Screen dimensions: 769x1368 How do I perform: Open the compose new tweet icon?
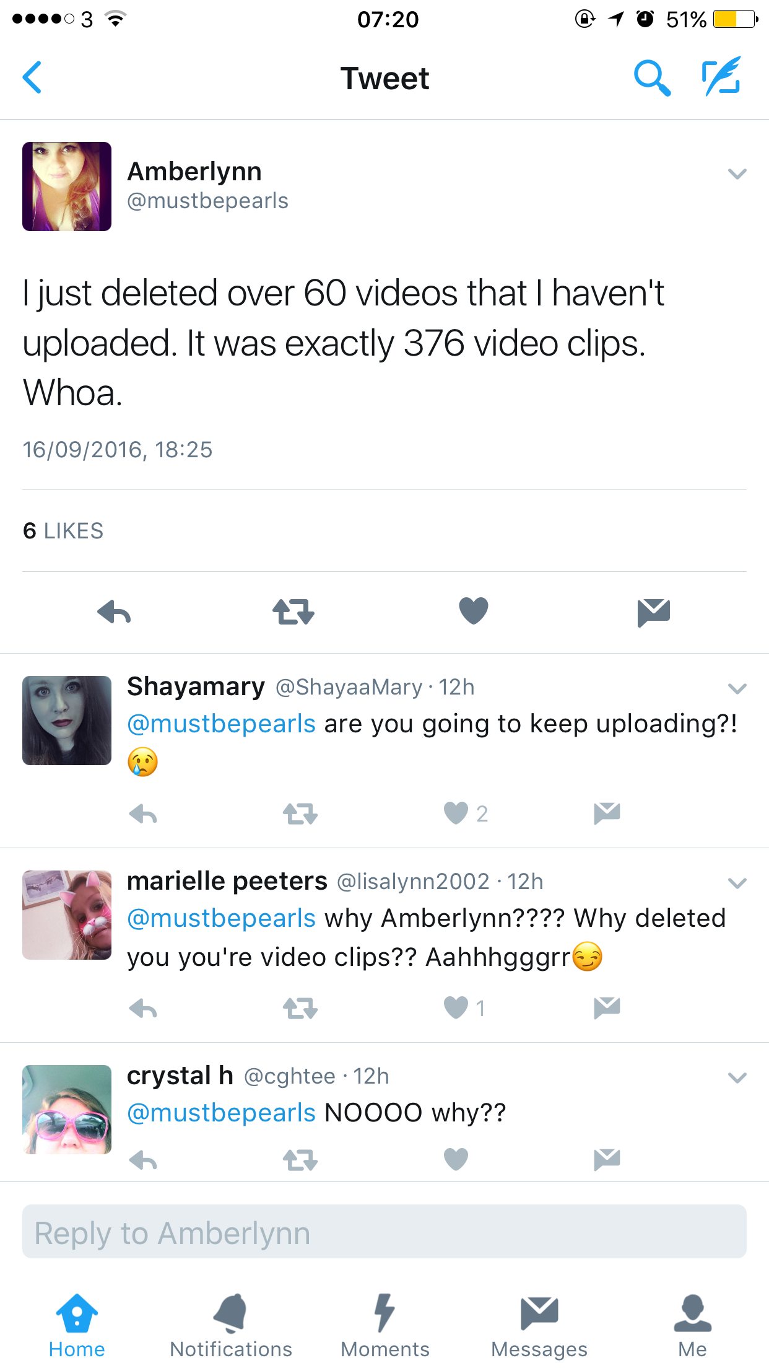click(722, 76)
